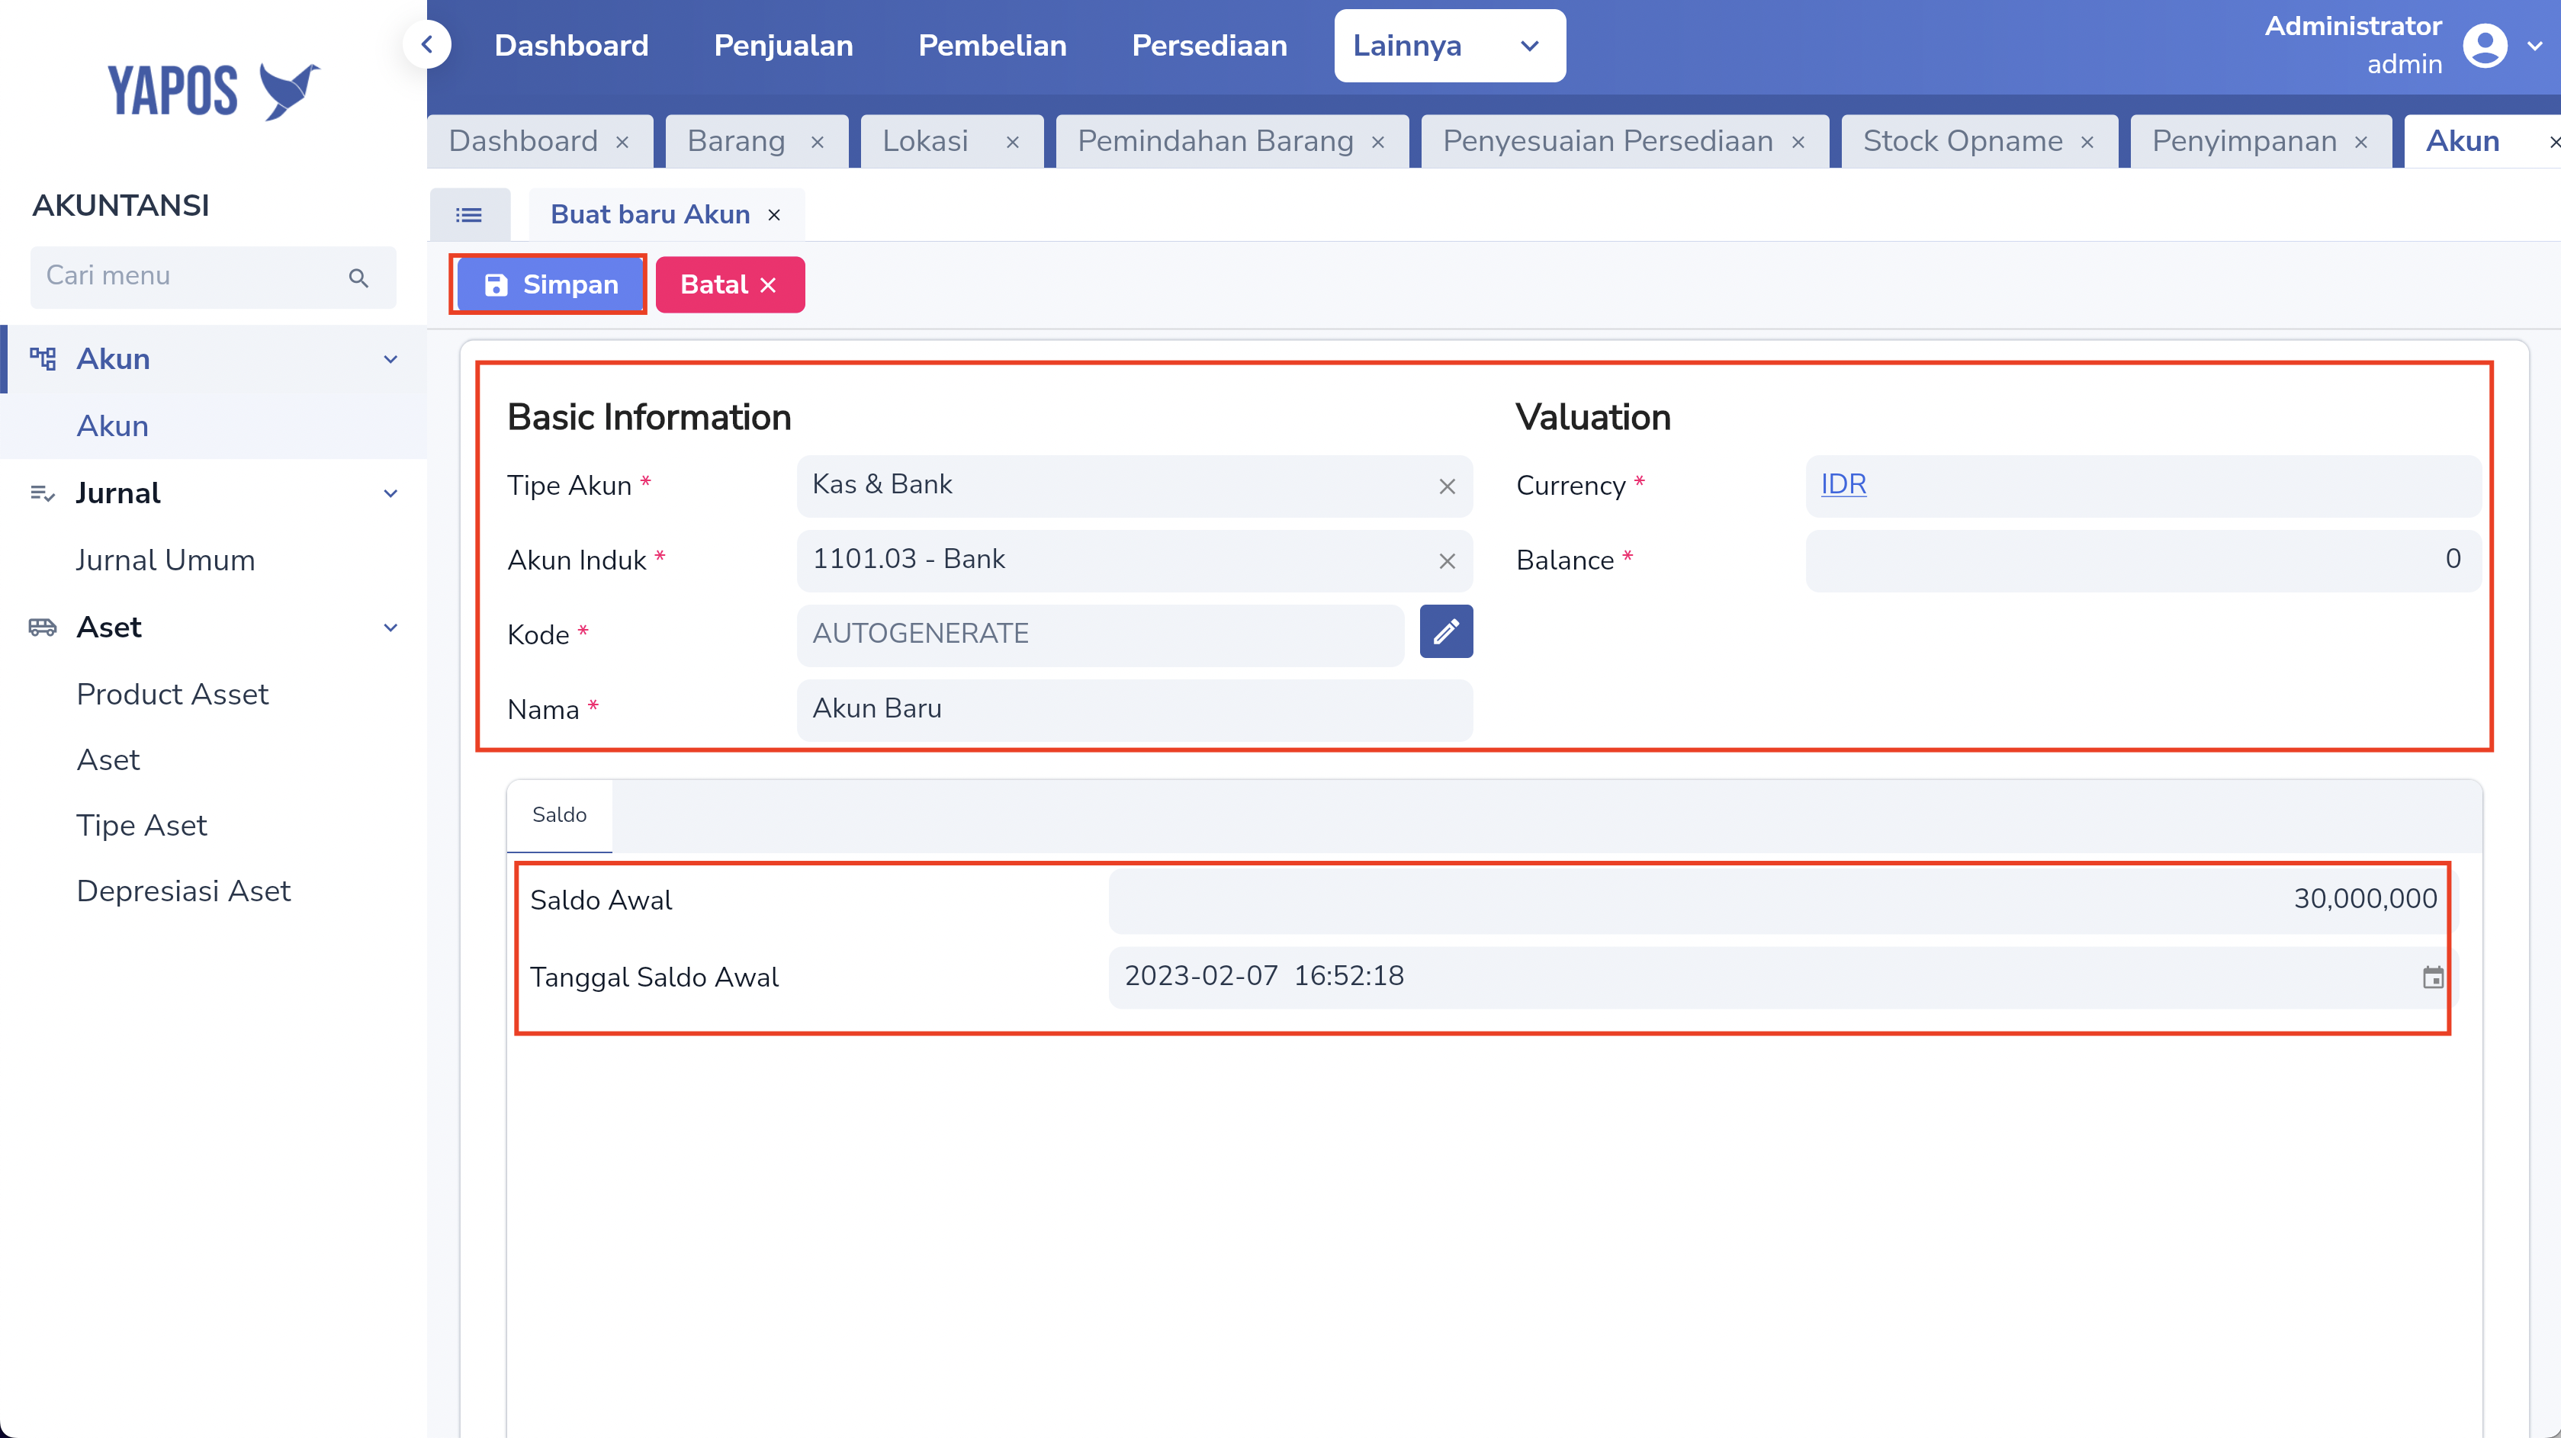Click the Cari menu search field
The image size is (2561, 1438).
tap(213, 276)
